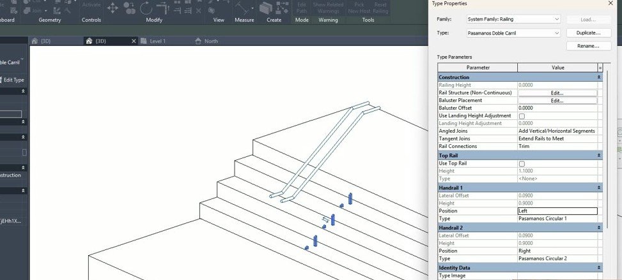Click the North elevation tab icon
Viewport: 622px width, 280px height.
tap(198, 41)
